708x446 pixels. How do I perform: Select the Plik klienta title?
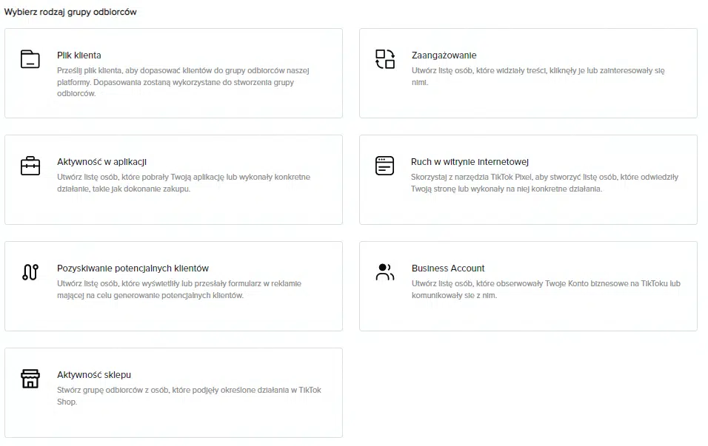click(x=79, y=55)
